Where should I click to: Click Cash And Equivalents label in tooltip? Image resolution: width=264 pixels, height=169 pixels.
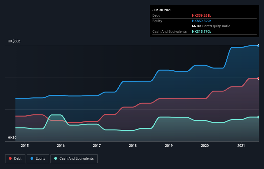coord(169,31)
